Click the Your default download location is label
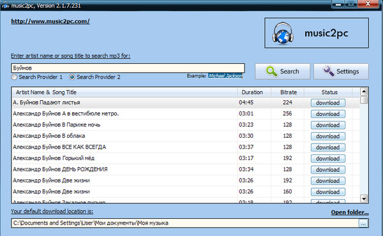Image resolution: width=383 pixels, height=236 pixels. pos(52,211)
